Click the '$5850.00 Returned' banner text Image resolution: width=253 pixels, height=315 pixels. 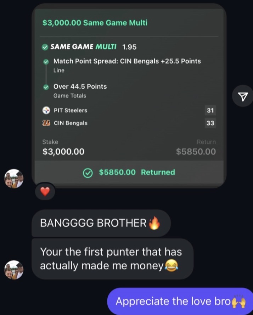(137, 172)
